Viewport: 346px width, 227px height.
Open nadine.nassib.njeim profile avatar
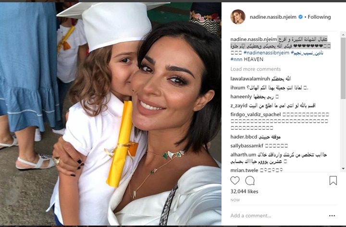[238, 17]
